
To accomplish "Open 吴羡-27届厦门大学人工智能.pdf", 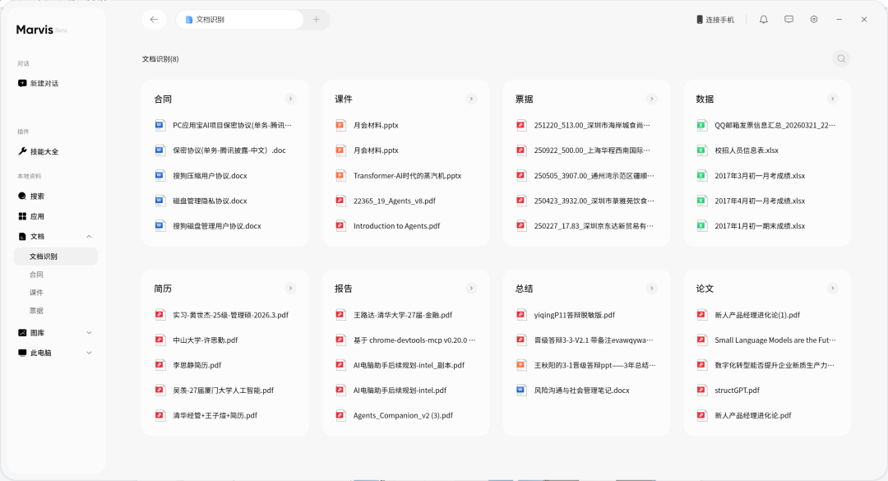I will 223,391.
